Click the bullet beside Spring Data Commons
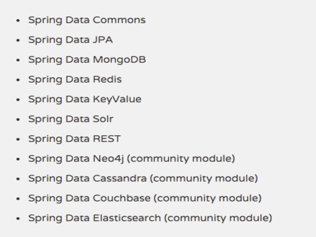316x237 pixels. pos(18,20)
